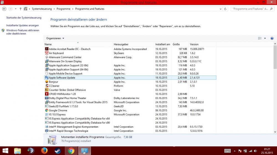
Task: Open the recent locations dropdown arrow
Action: (x=16, y=9)
